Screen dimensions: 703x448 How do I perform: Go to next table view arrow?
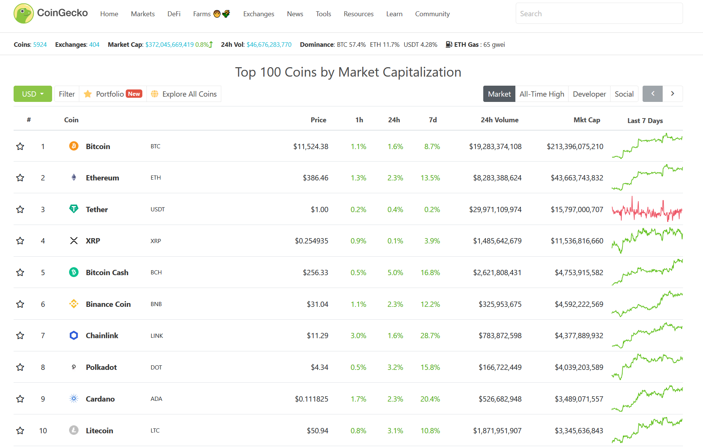[x=672, y=94]
